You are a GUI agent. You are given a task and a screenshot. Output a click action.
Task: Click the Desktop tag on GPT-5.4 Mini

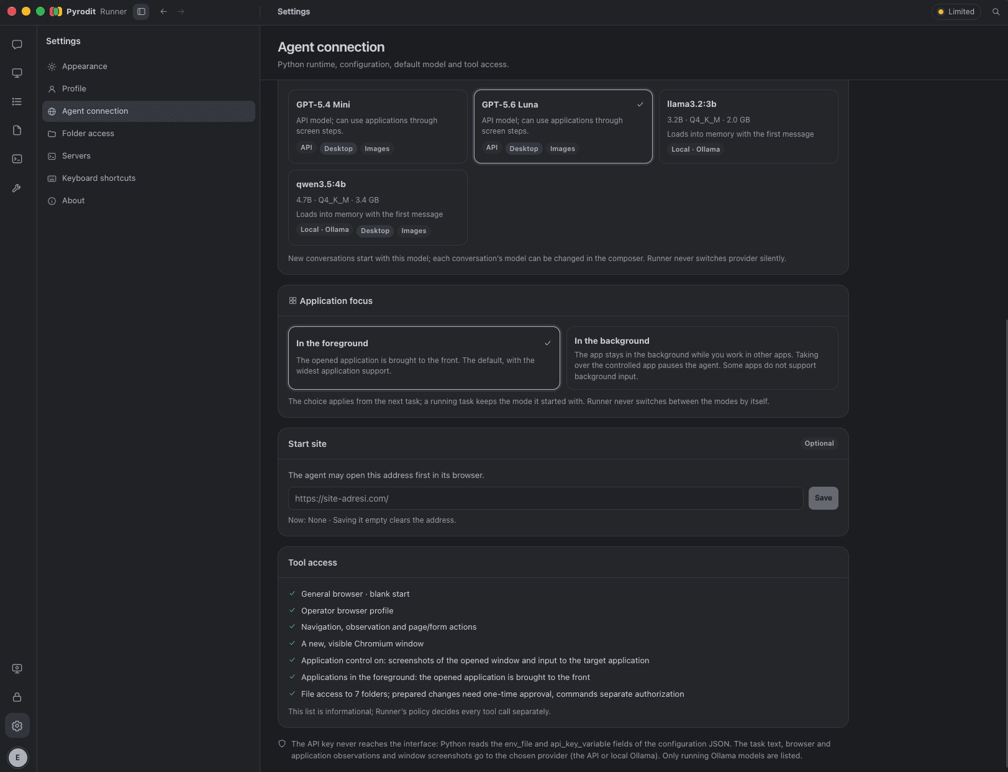[338, 149]
